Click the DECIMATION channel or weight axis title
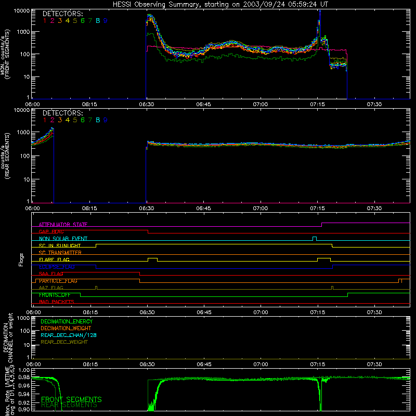The image size is (416, 416). pos(8,337)
